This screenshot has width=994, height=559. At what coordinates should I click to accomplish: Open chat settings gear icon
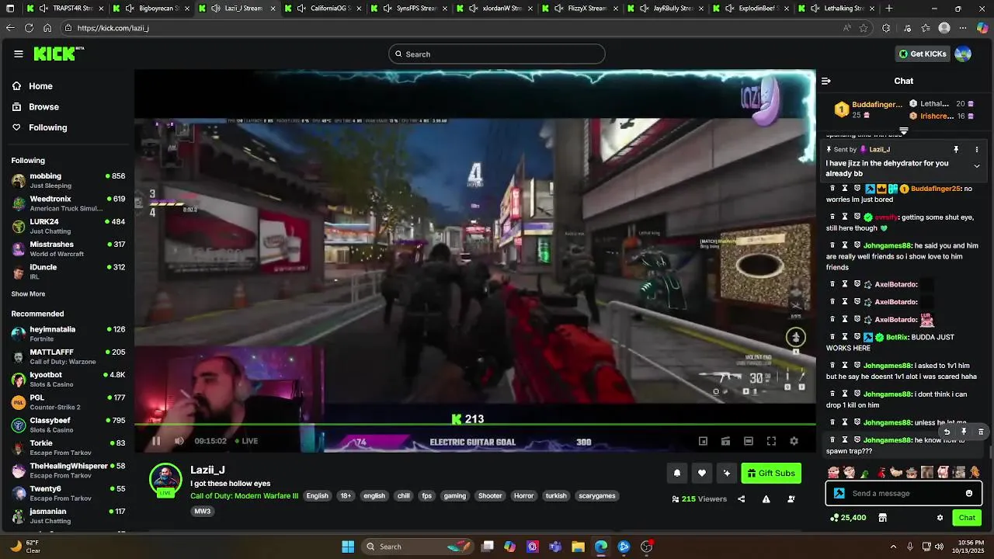pos(940,517)
